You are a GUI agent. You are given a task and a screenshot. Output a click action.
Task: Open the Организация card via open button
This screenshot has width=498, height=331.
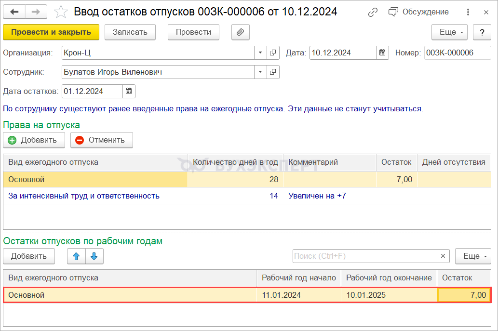click(273, 53)
